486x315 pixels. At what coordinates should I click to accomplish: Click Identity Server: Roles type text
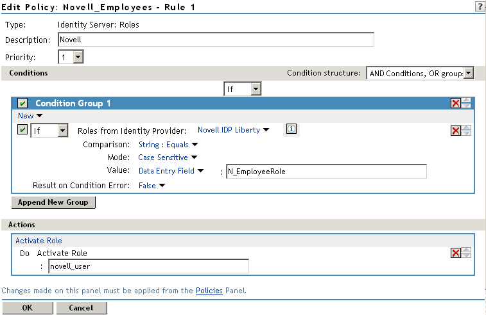click(x=98, y=25)
